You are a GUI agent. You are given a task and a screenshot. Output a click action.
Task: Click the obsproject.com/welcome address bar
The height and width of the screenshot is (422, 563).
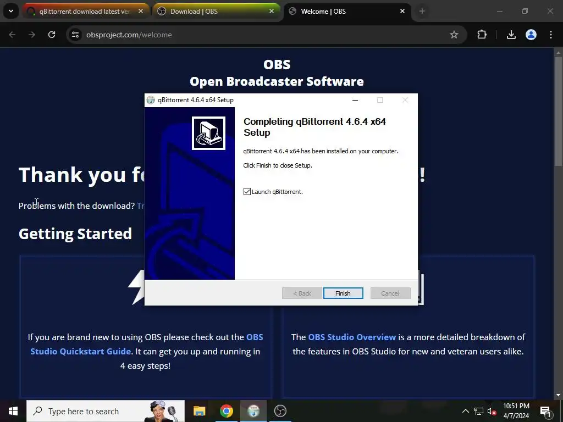pos(266,35)
